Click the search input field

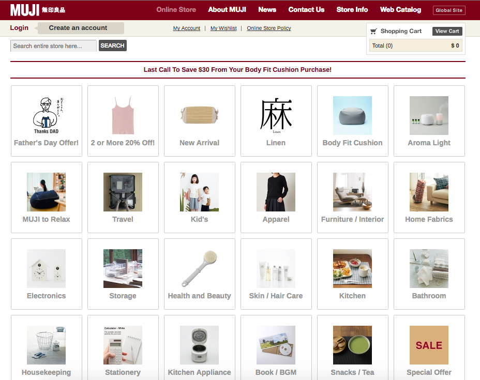click(53, 45)
